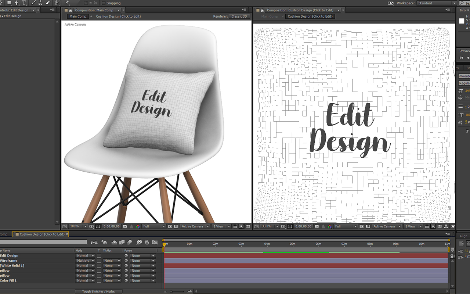The width and height of the screenshot is (470, 294).
Task: Open Wireframe layer blending mode dropdown
Action: 85,261
